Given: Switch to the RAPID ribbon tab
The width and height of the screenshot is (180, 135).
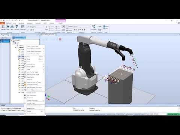Looking at the screenshot, I should pyautogui.click(x=45, y=23).
